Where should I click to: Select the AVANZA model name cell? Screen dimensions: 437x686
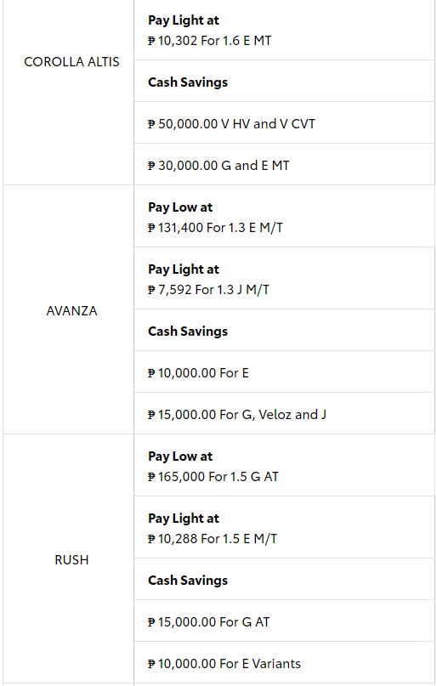pyautogui.click(x=69, y=309)
